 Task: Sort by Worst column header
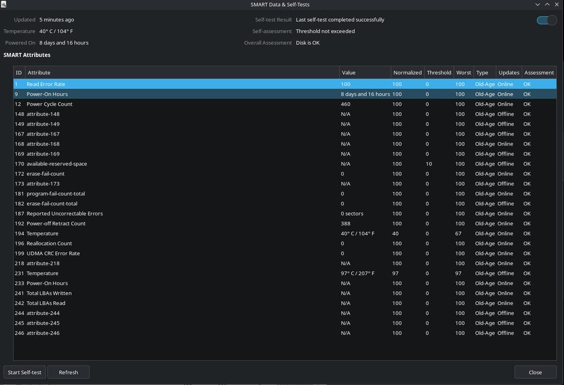click(x=464, y=72)
